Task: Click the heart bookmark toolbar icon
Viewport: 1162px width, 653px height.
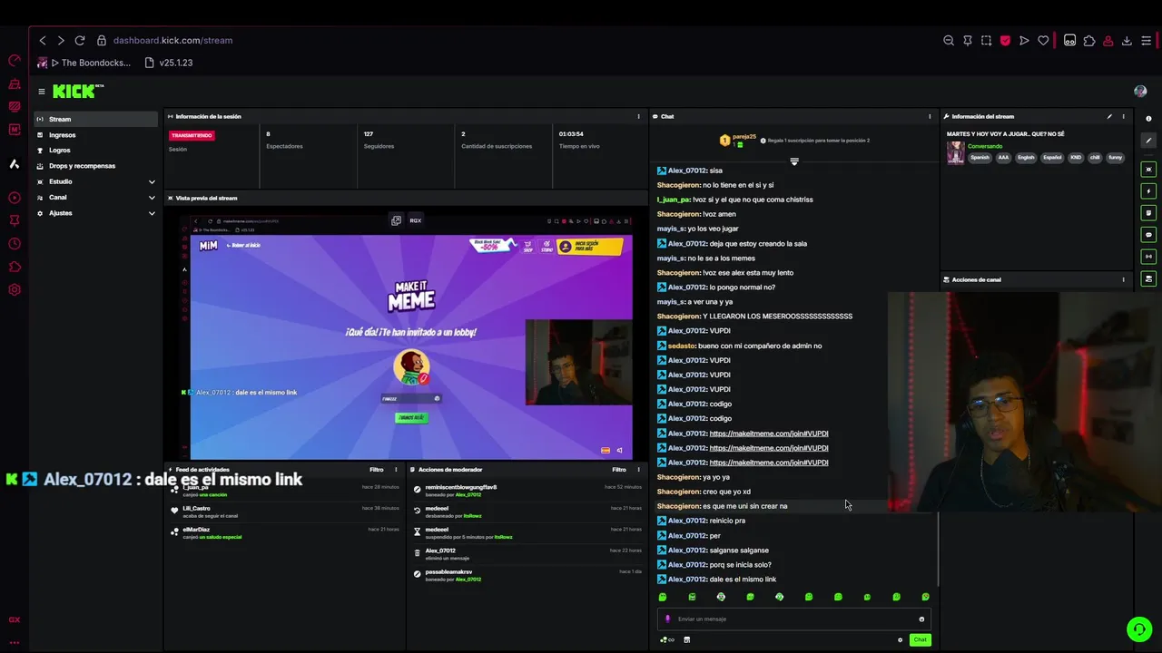Action: (x=1043, y=40)
